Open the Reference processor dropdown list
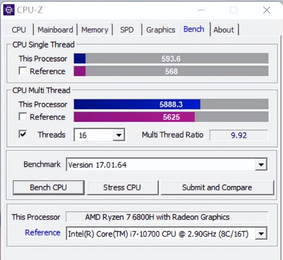Image resolution: width=283 pixels, height=260 pixels. 261,233
